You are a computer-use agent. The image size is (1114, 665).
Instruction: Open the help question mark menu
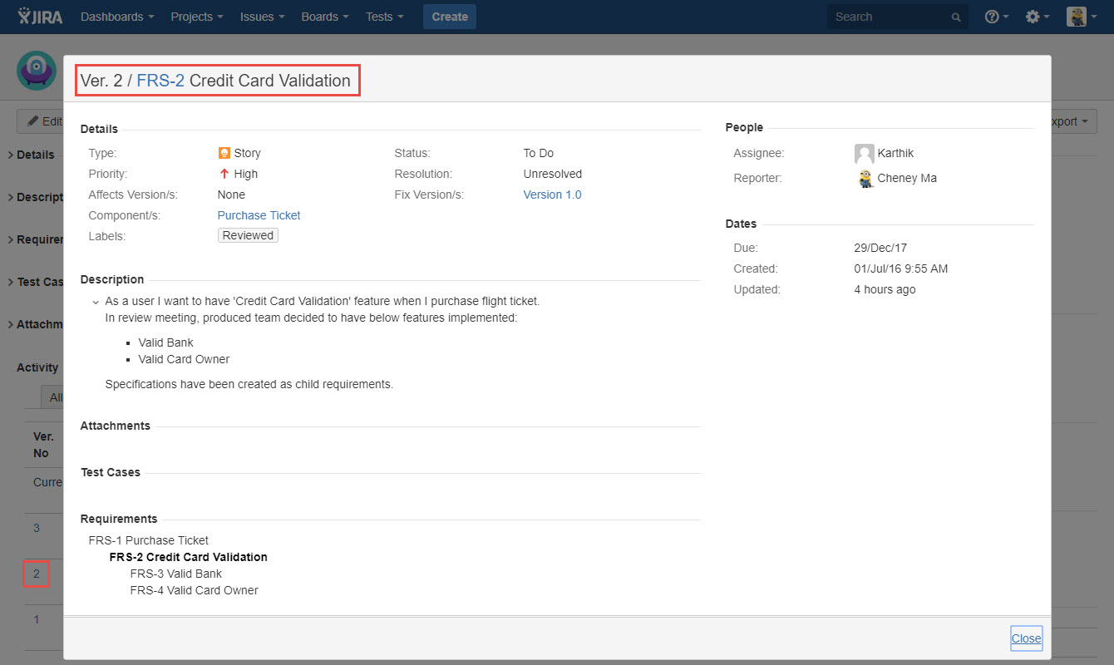(x=996, y=17)
